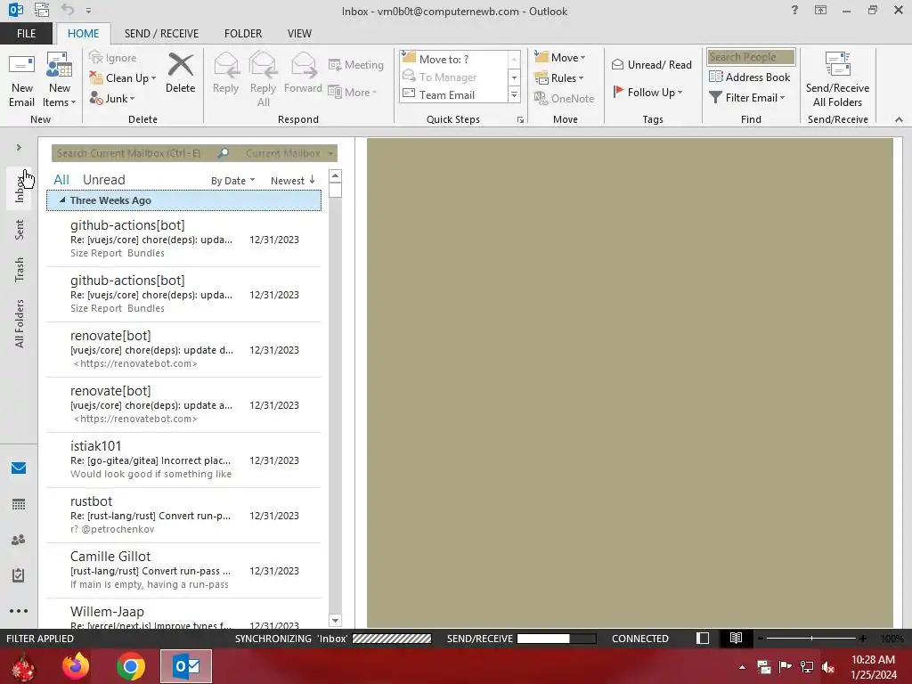This screenshot has width=912, height=684.
Task: Click in Search Current Mailbox field
Action: tap(134, 153)
